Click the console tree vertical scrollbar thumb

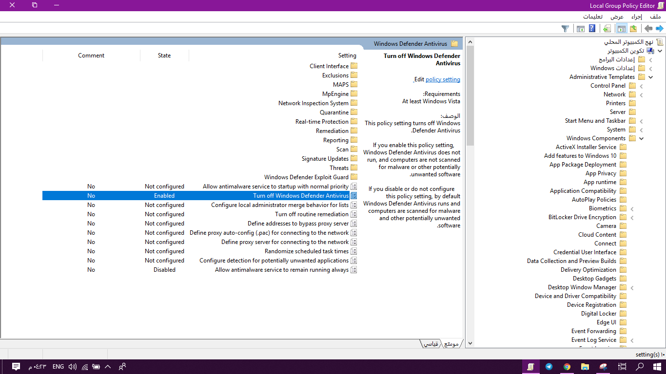tap(470, 95)
